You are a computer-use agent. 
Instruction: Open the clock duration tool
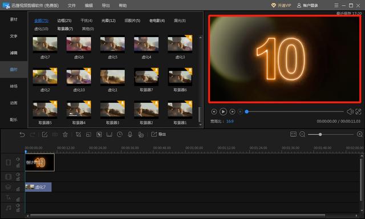pos(120,135)
